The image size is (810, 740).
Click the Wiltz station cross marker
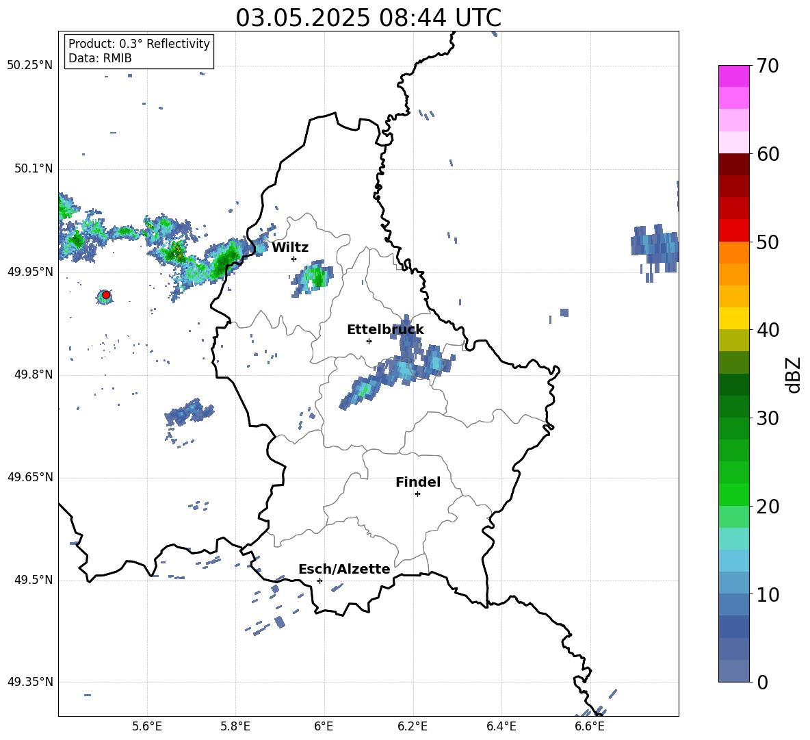coord(294,259)
